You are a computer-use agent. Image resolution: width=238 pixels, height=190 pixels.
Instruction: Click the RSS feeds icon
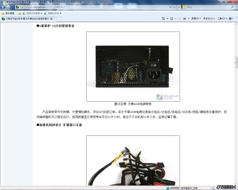tap(172, 19)
